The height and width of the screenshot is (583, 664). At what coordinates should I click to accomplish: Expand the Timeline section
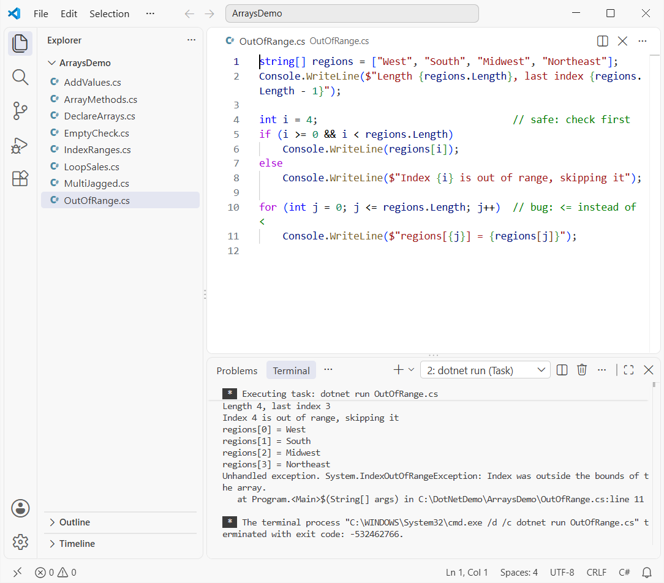pyautogui.click(x=120, y=544)
